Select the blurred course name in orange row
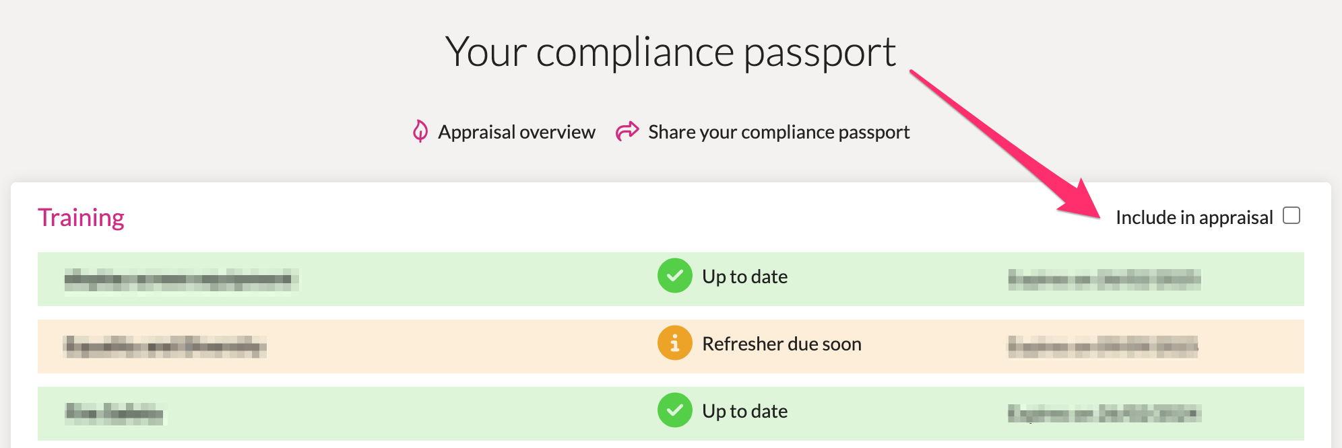 pos(165,346)
